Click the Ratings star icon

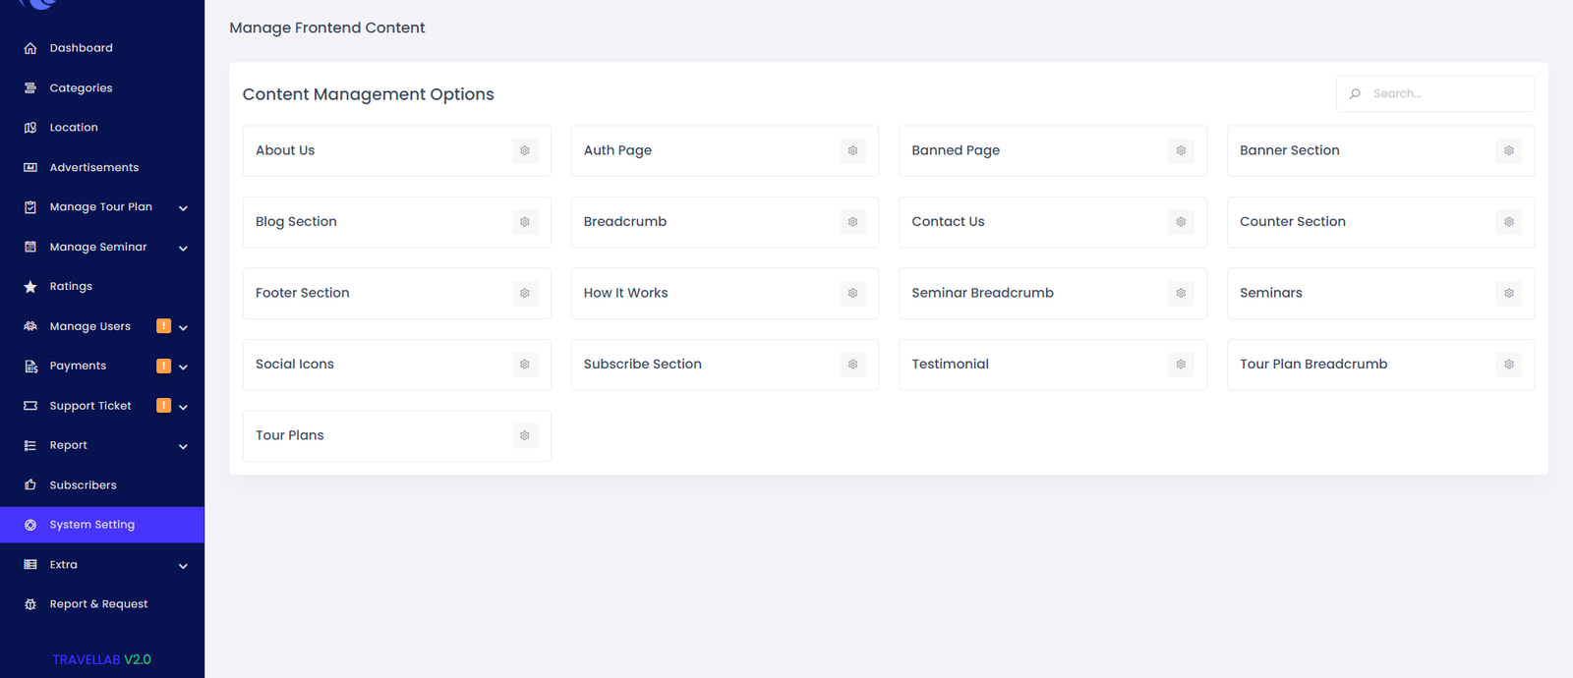[x=30, y=287]
